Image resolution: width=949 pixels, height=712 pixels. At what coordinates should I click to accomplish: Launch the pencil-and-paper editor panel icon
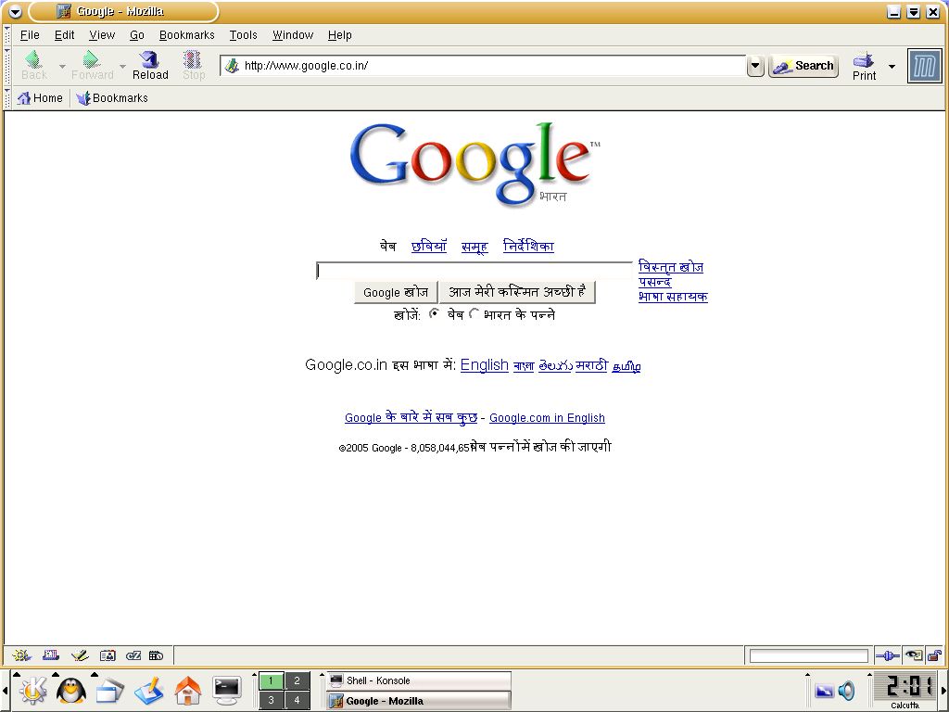[x=149, y=690]
